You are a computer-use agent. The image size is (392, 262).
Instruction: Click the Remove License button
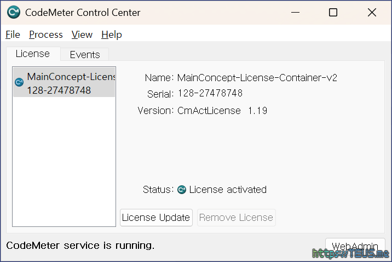(x=236, y=218)
